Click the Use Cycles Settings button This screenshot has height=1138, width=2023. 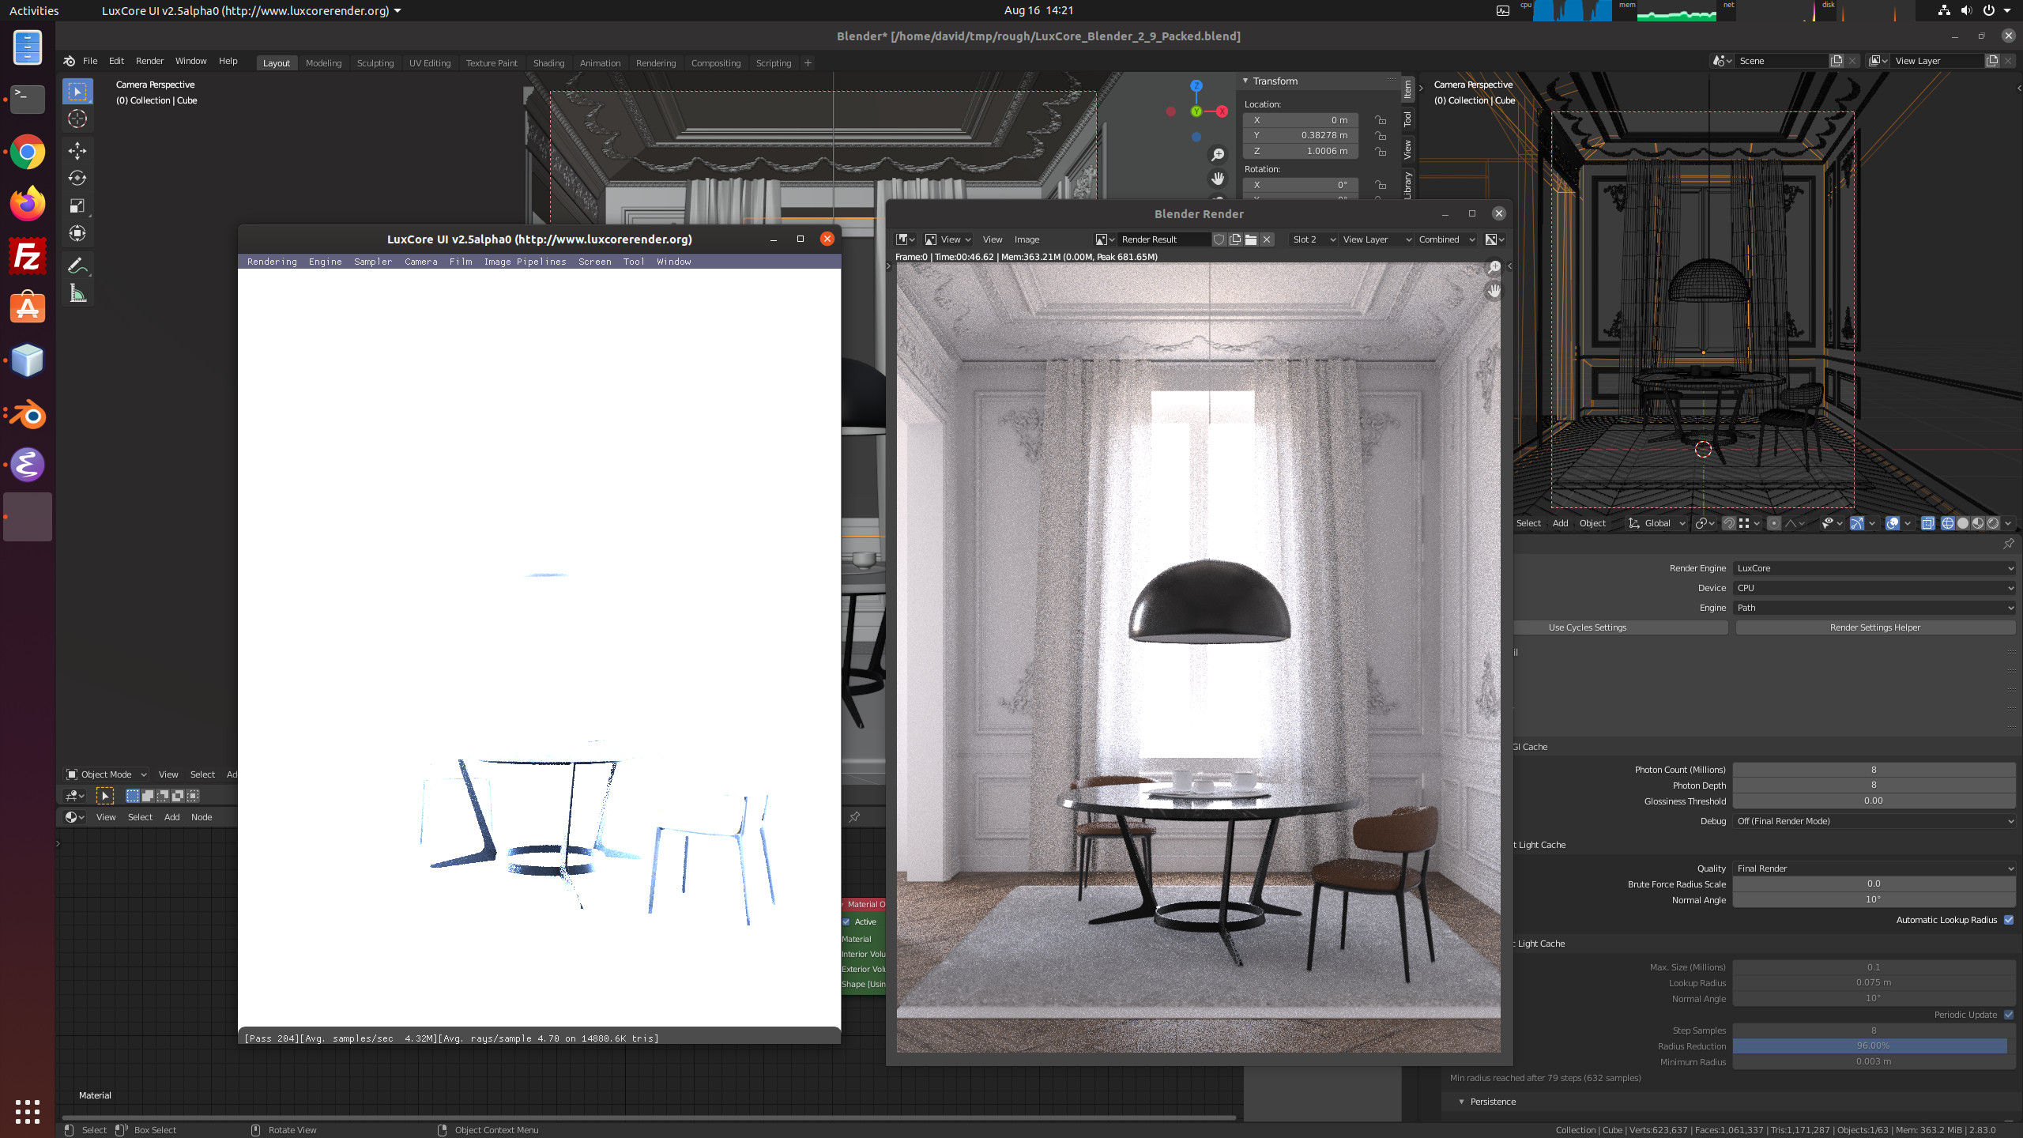pos(1587,627)
